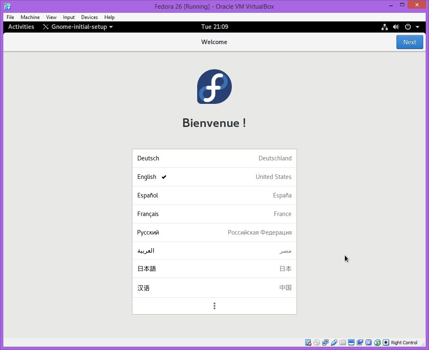This screenshot has width=429, height=350.
Task: Click the Welcome header title
Action: tap(214, 42)
